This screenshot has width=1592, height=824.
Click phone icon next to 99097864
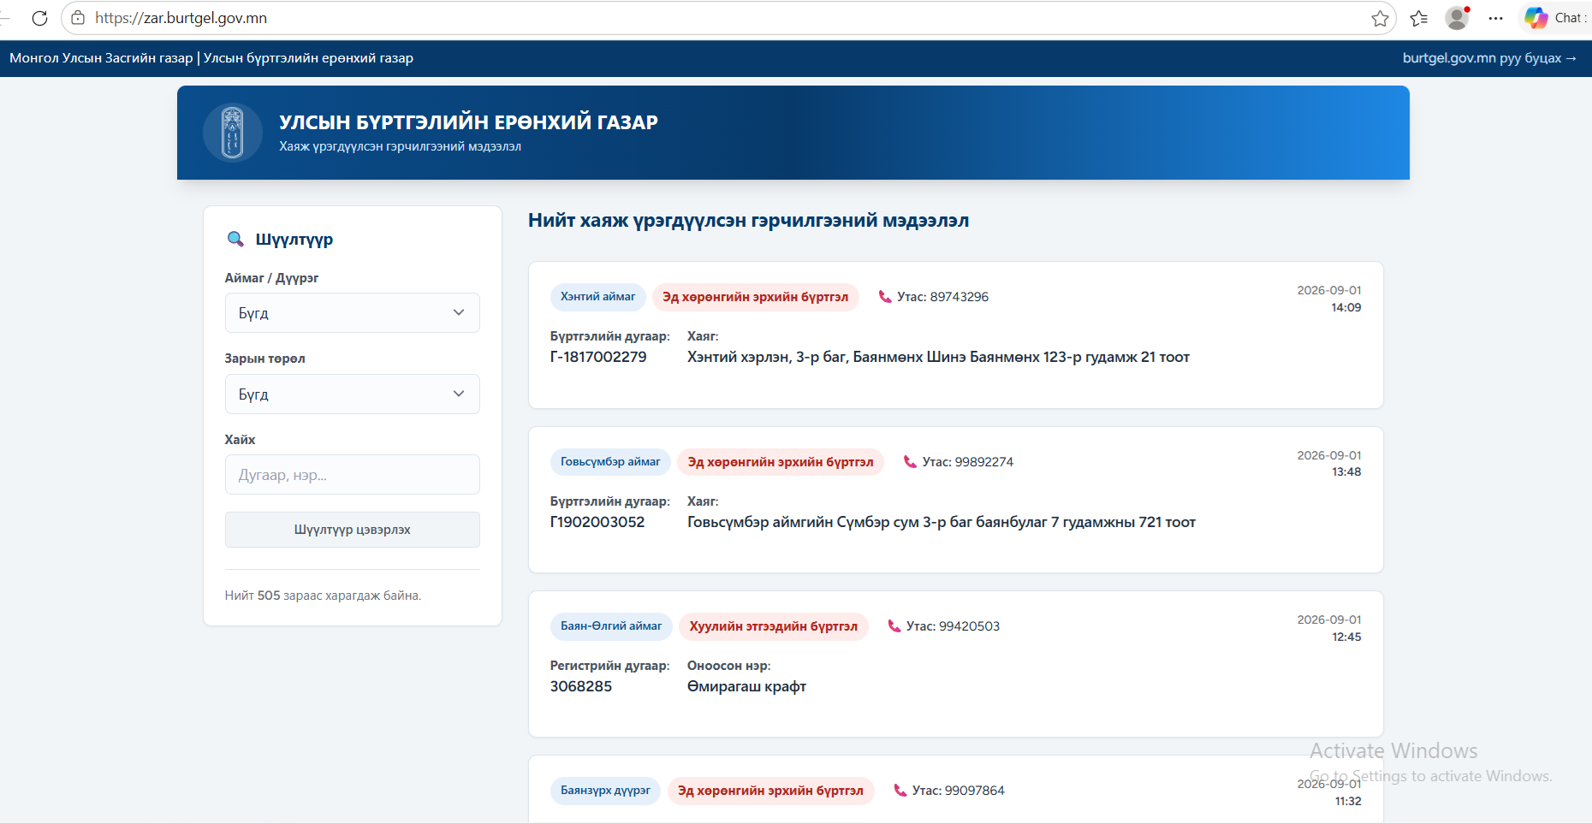(900, 791)
